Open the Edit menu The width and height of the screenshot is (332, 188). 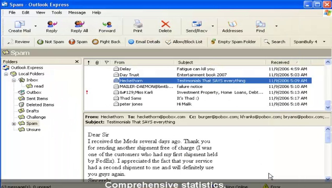click(26, 13)
